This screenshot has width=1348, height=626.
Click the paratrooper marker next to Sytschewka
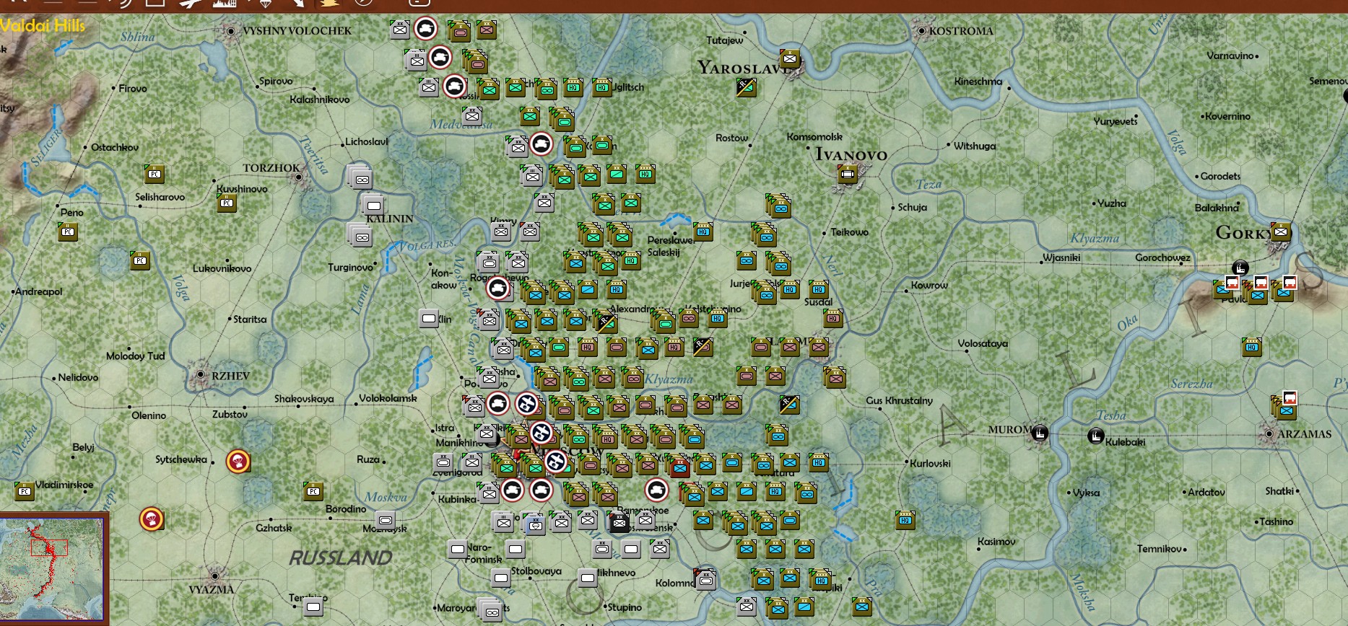click(x=238, y=461)
